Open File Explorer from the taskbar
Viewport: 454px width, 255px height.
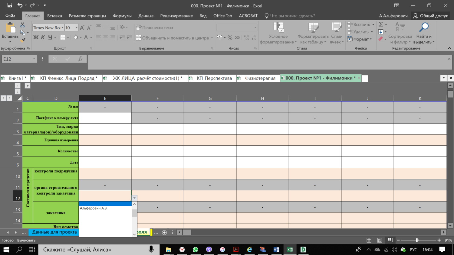pyautogui.click(x=169, y=250)
